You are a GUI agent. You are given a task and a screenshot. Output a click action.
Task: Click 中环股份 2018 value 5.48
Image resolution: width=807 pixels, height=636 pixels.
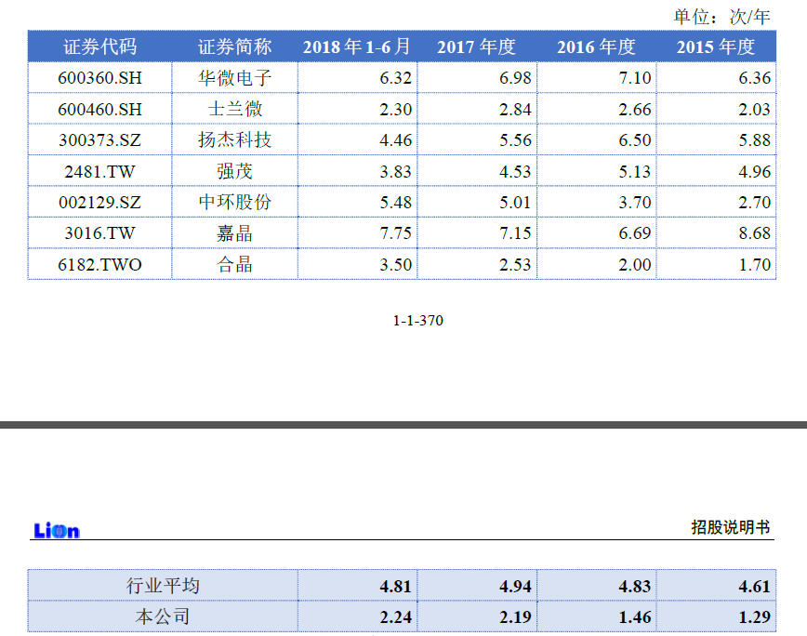[396, 202]
